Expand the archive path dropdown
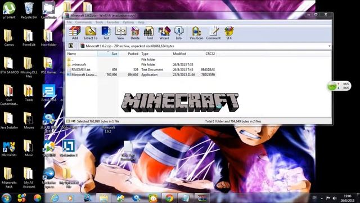 click(330, 46)
